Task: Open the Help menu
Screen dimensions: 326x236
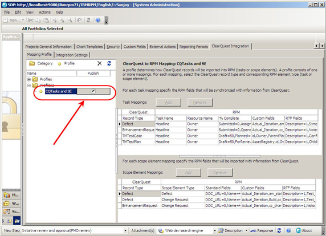Action: tap(59, 13)
